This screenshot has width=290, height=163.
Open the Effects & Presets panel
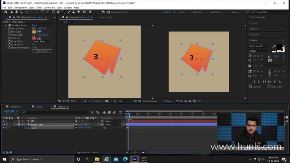257,18
